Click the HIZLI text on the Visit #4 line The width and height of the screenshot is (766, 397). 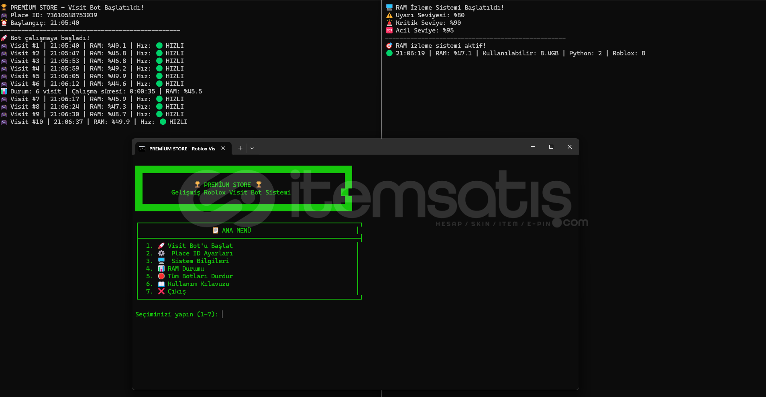(175, 69)
